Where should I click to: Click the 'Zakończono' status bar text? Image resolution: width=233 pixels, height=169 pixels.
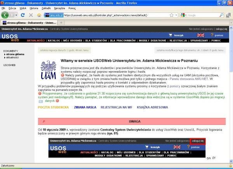(8, 166)
